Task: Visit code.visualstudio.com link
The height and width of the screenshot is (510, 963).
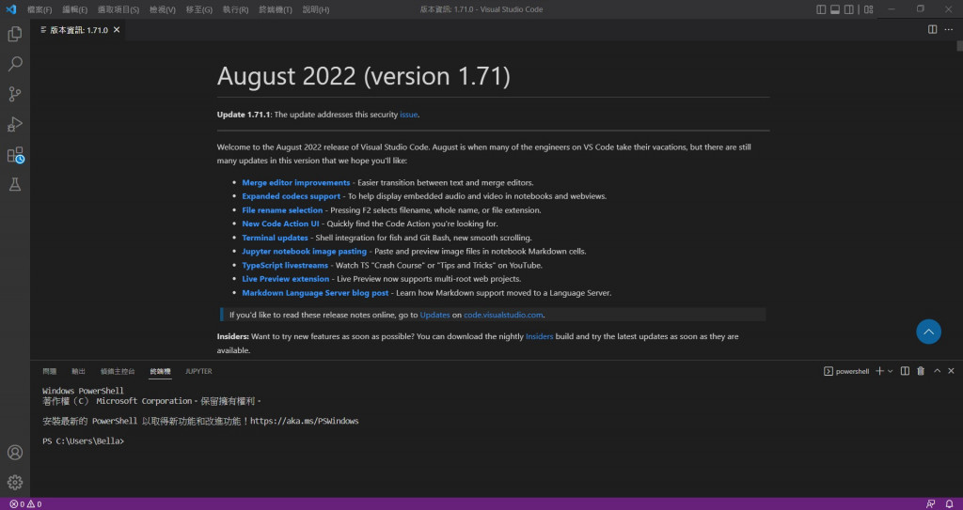Action: click(x=504, y=315)
